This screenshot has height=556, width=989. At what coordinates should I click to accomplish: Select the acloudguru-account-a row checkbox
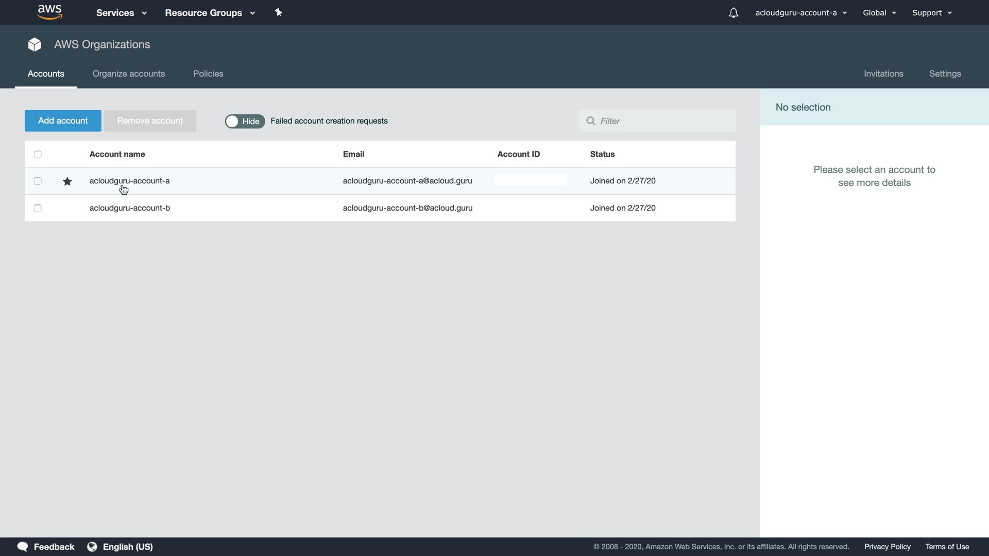[x=38, y=181]
